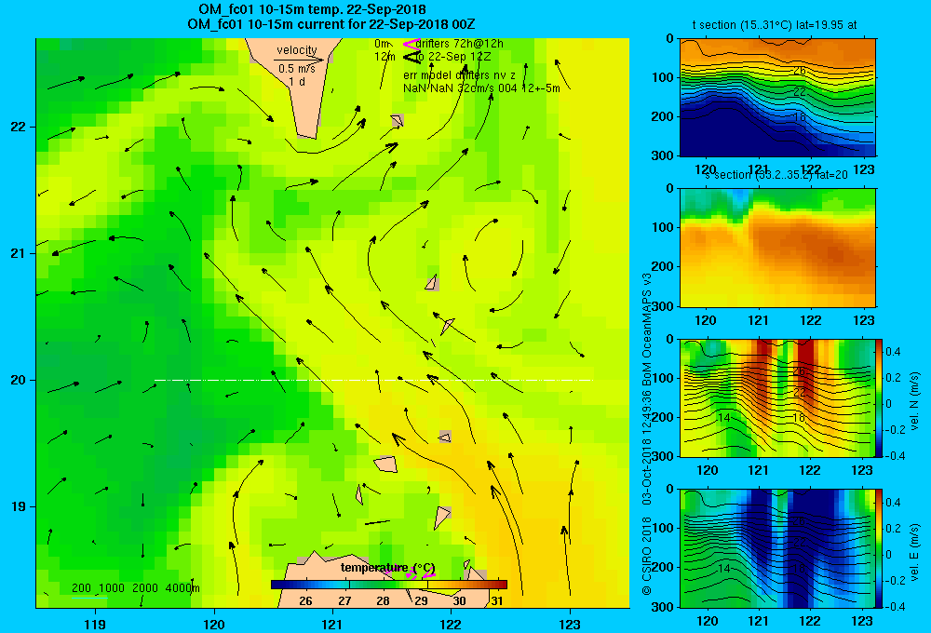
Task: Click the '31' tick on the temperature colorbar
Action: 497,601
